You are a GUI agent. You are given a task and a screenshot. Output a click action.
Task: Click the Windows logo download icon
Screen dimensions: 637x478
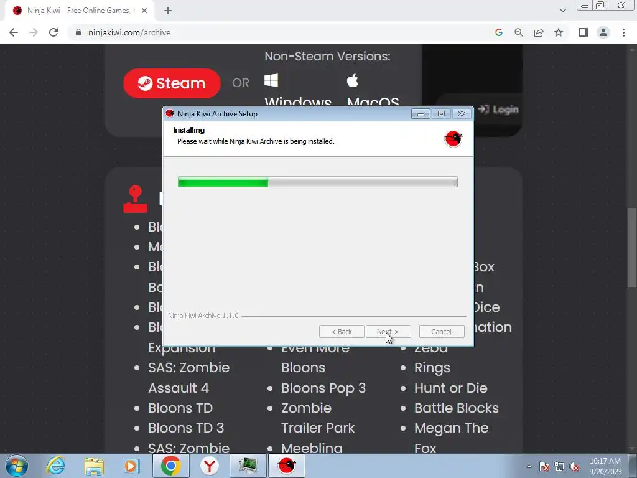coord(271,80)
